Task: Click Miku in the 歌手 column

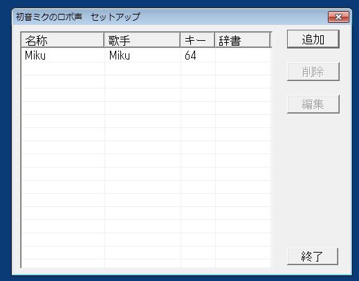Action: [x=120, y=55]
